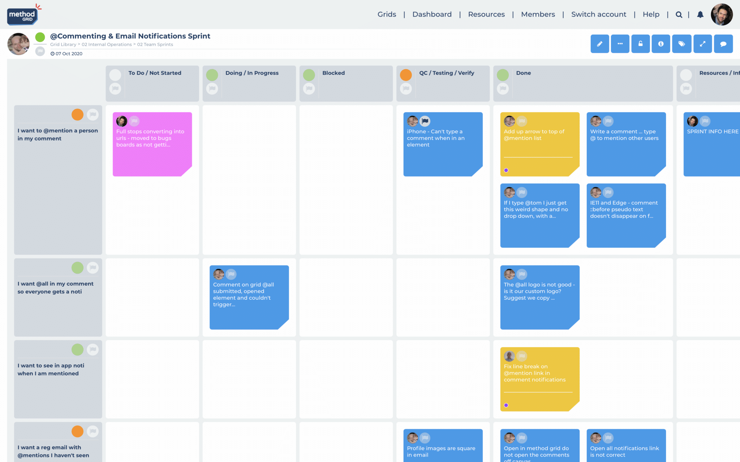This screenshot has height=462, width=740.
Task: Click the edit pencil icon
Action: pos(599,43)
